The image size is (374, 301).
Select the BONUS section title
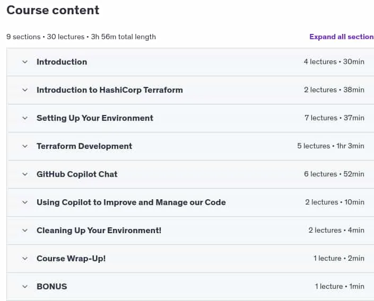point(52,287)
